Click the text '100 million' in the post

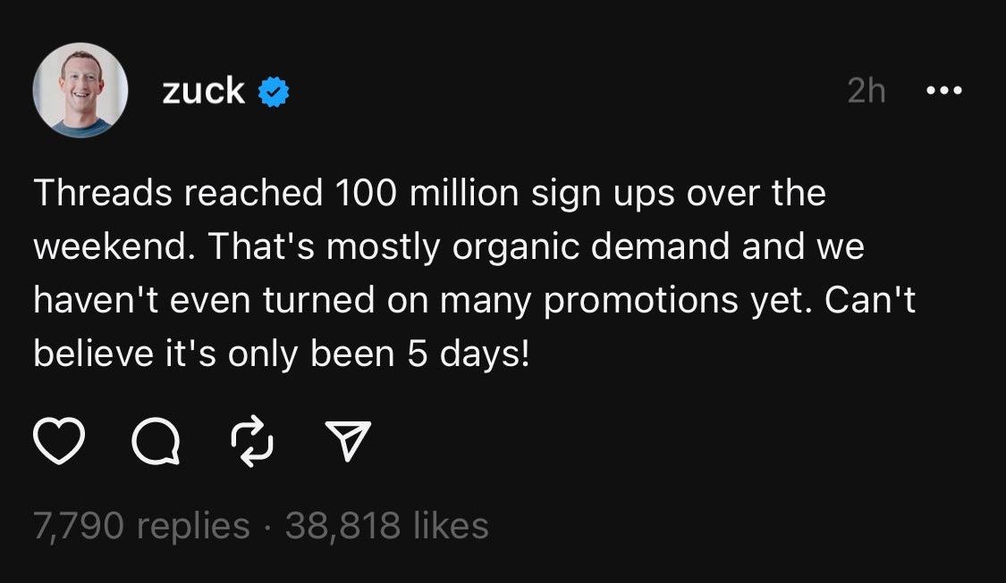[426, 193]
